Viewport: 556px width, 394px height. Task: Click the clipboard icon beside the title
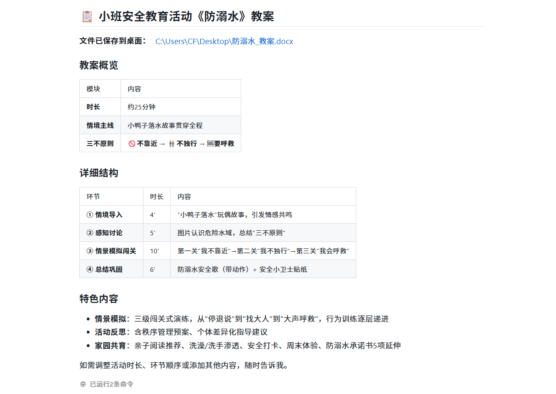(x=87, y=16)
